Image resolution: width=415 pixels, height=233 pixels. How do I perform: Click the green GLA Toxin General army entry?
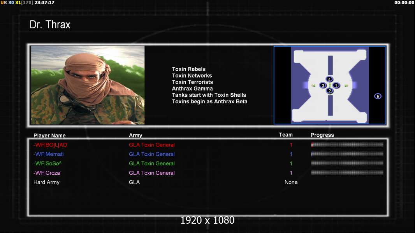coord(152,163)
